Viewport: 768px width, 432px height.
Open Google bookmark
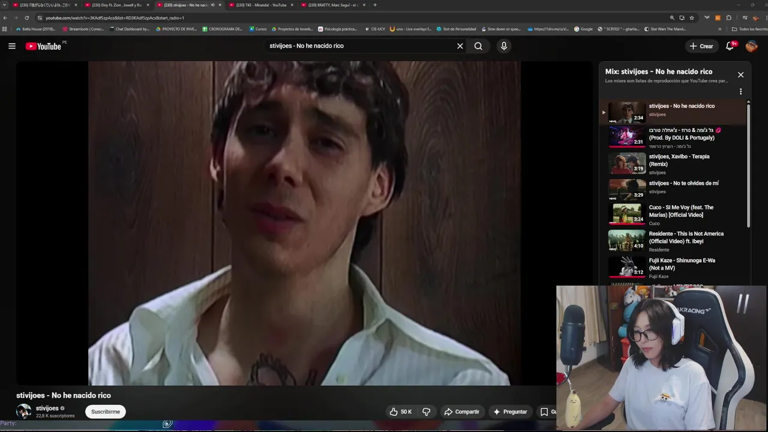pos(583,29)
